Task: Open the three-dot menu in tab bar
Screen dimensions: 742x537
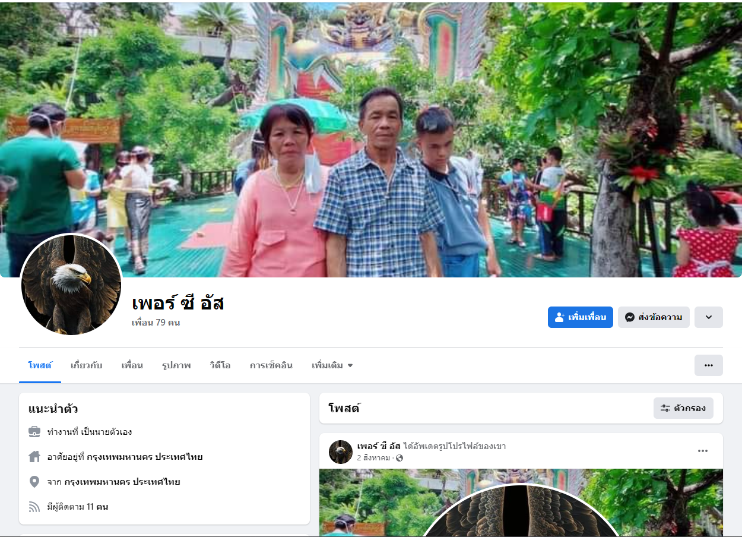Action: 709,365
